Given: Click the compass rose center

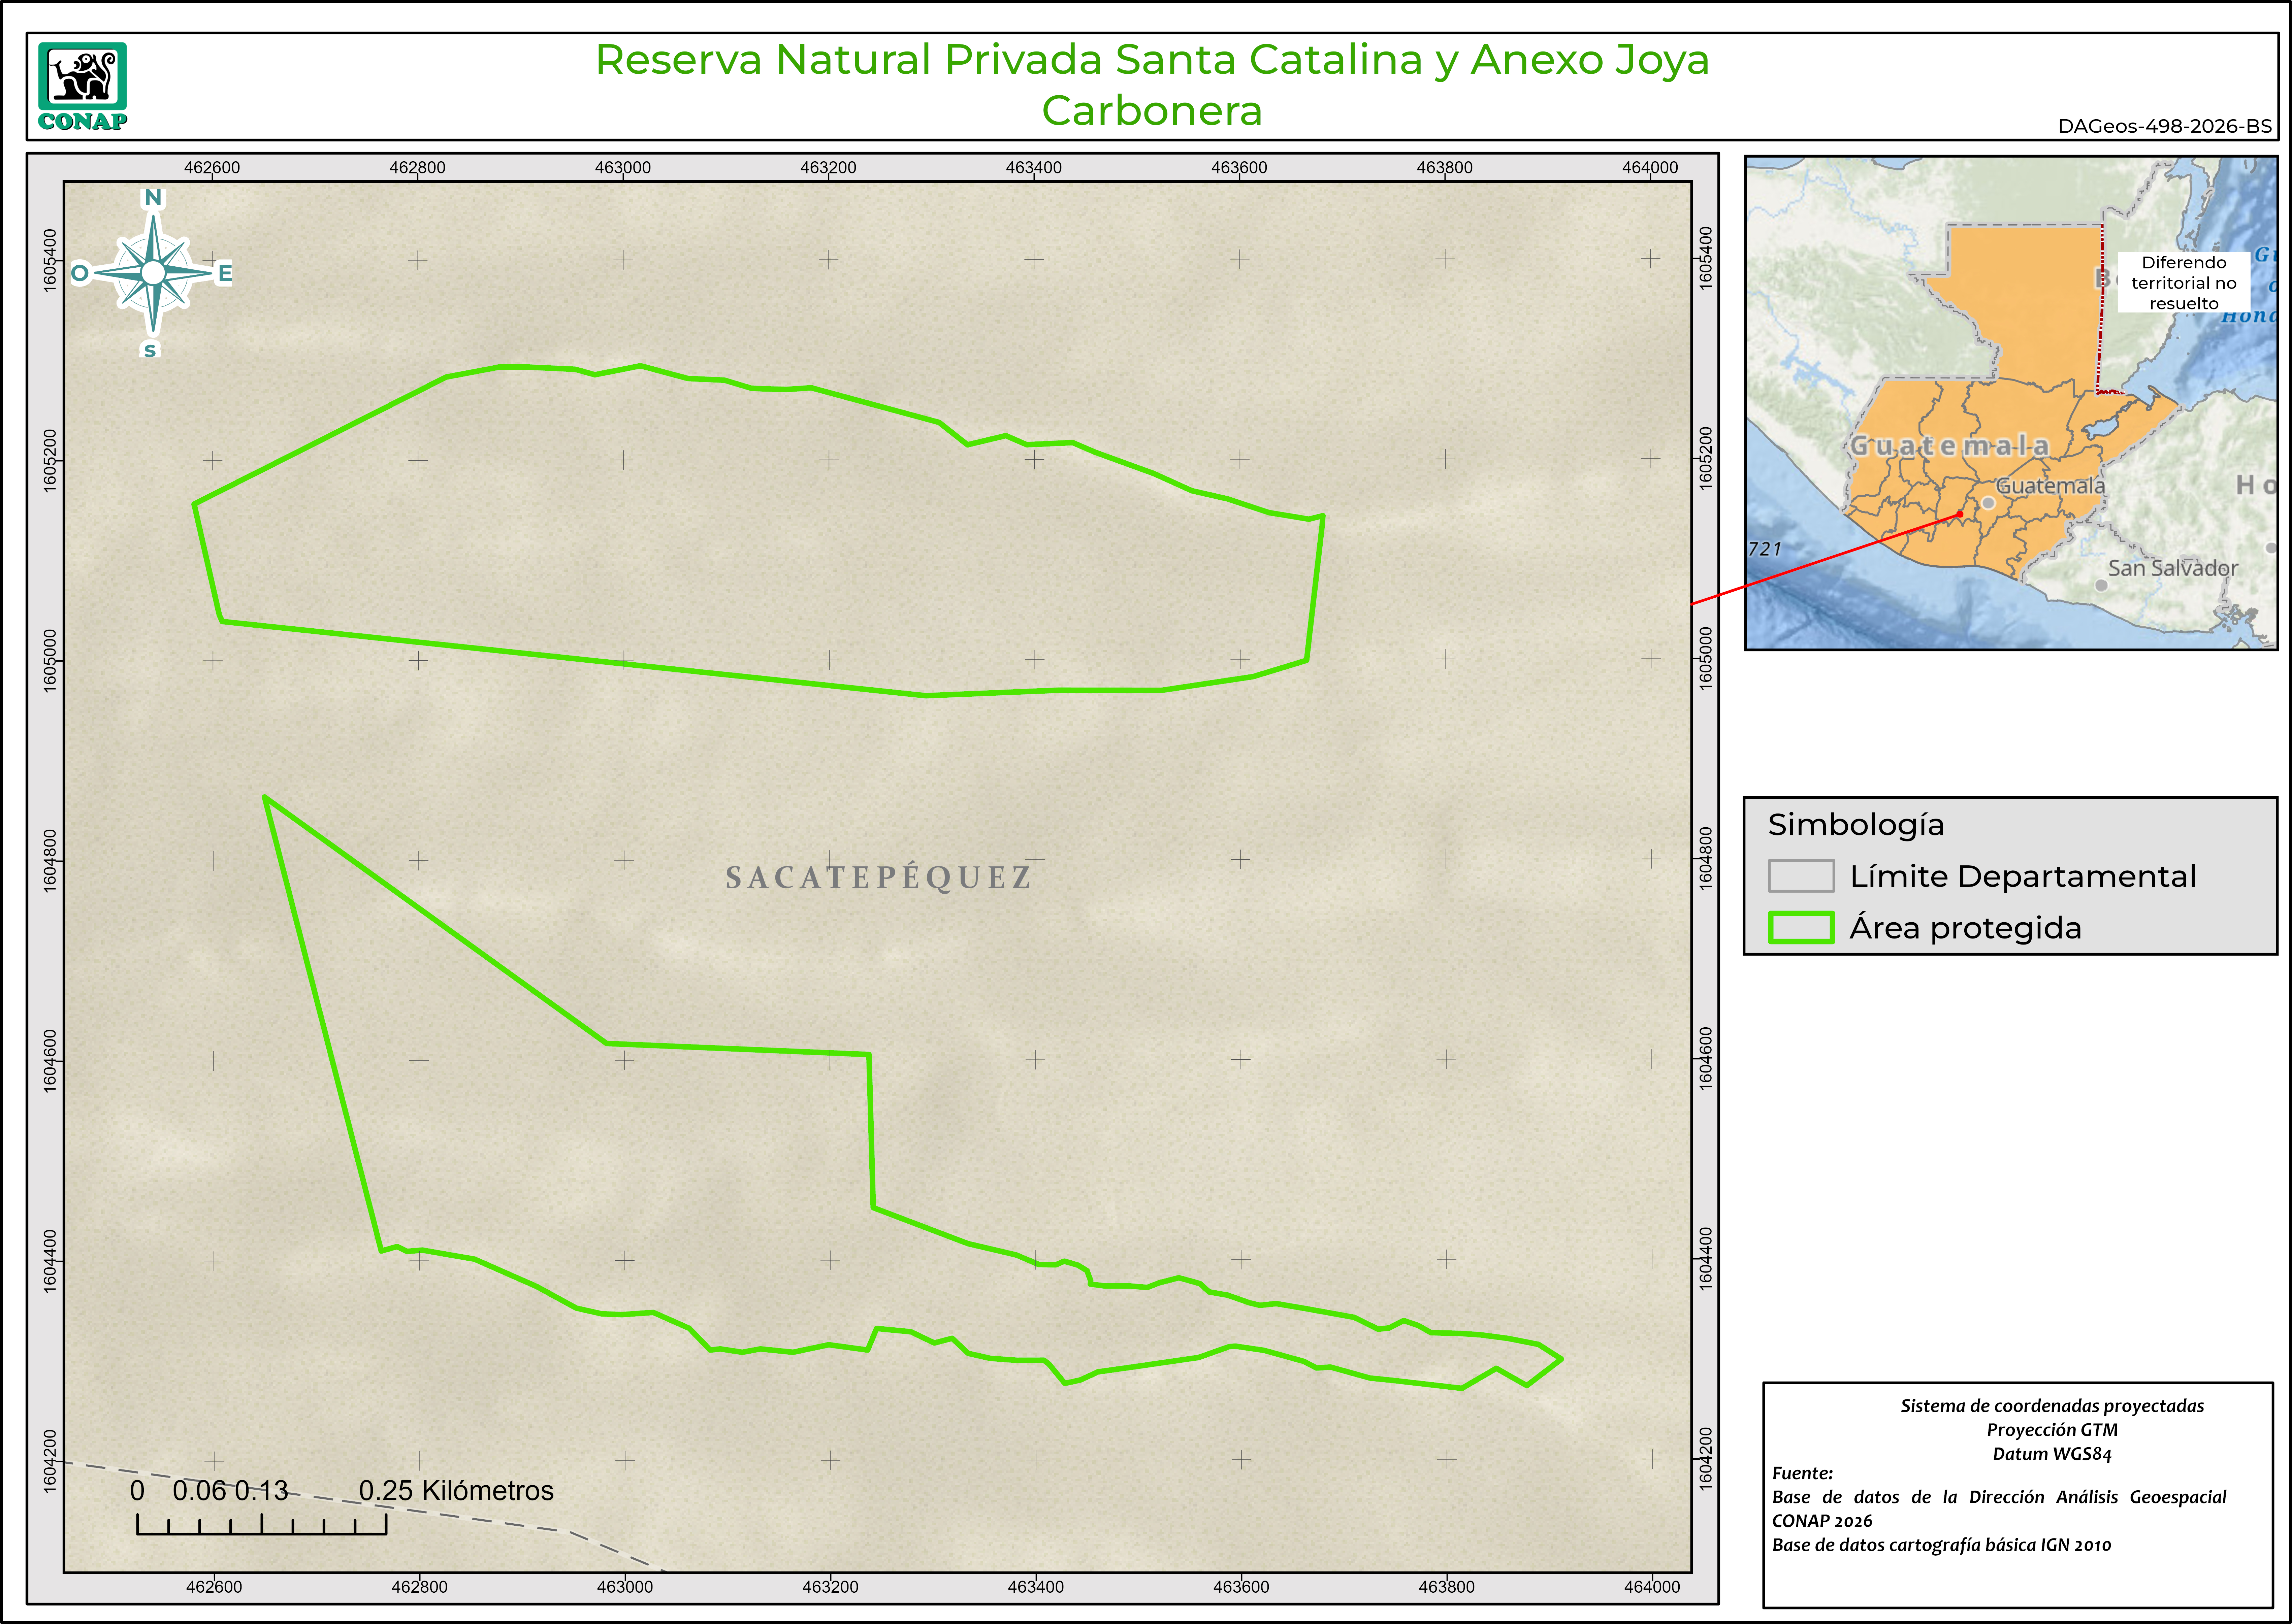Looking at the screenshot, I should click(x=153, y=272).
